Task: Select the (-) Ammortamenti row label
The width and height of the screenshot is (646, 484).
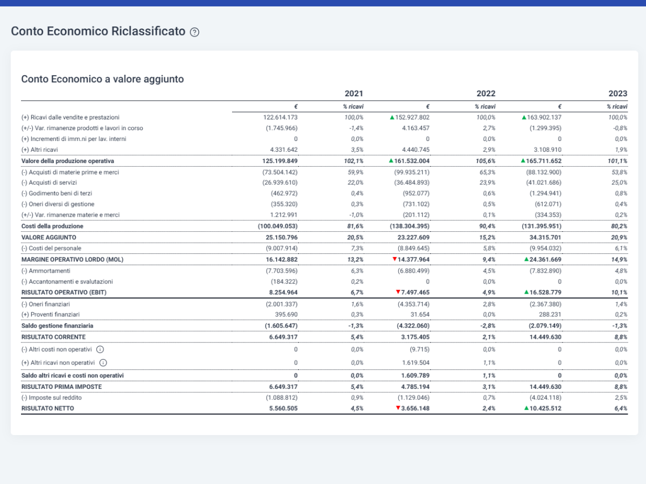Action: [x=45, y=271]
